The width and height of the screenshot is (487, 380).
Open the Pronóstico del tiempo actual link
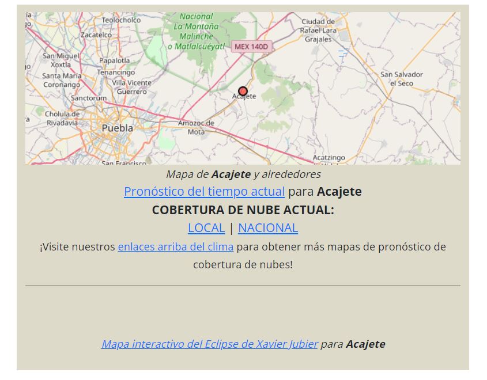(x=204, y=191)
